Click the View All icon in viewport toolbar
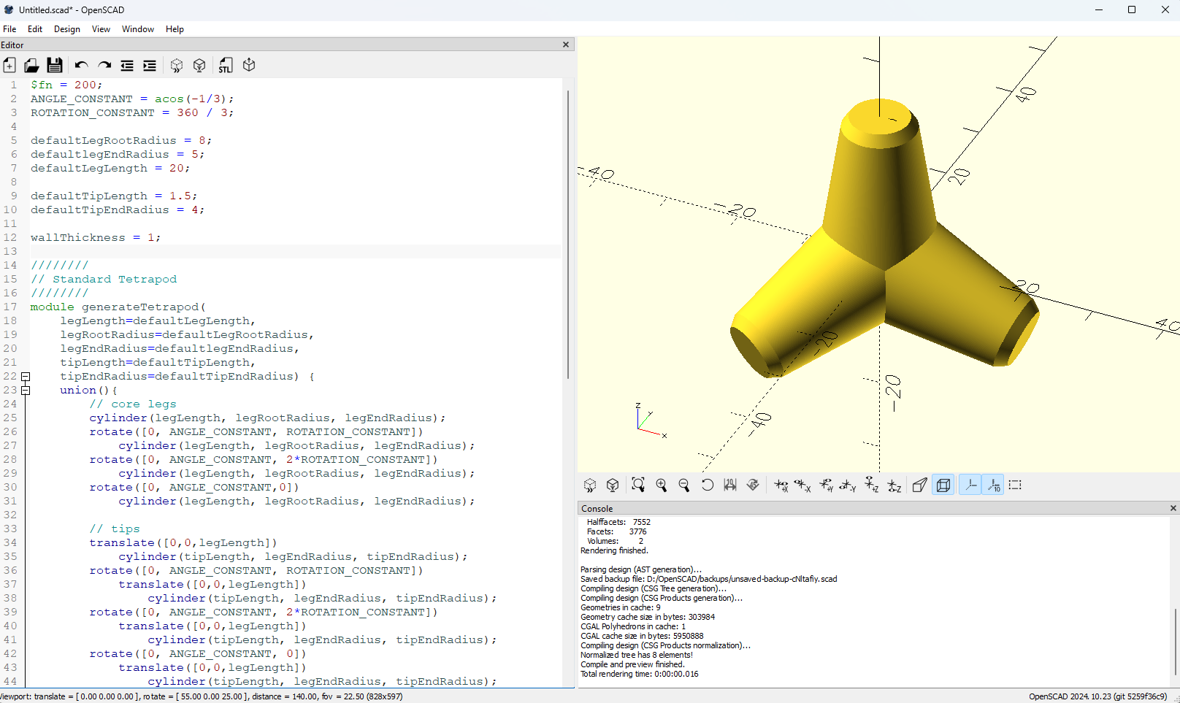Image resolution: width=1180 pixels, height=703 pixels. coord(638,485)
